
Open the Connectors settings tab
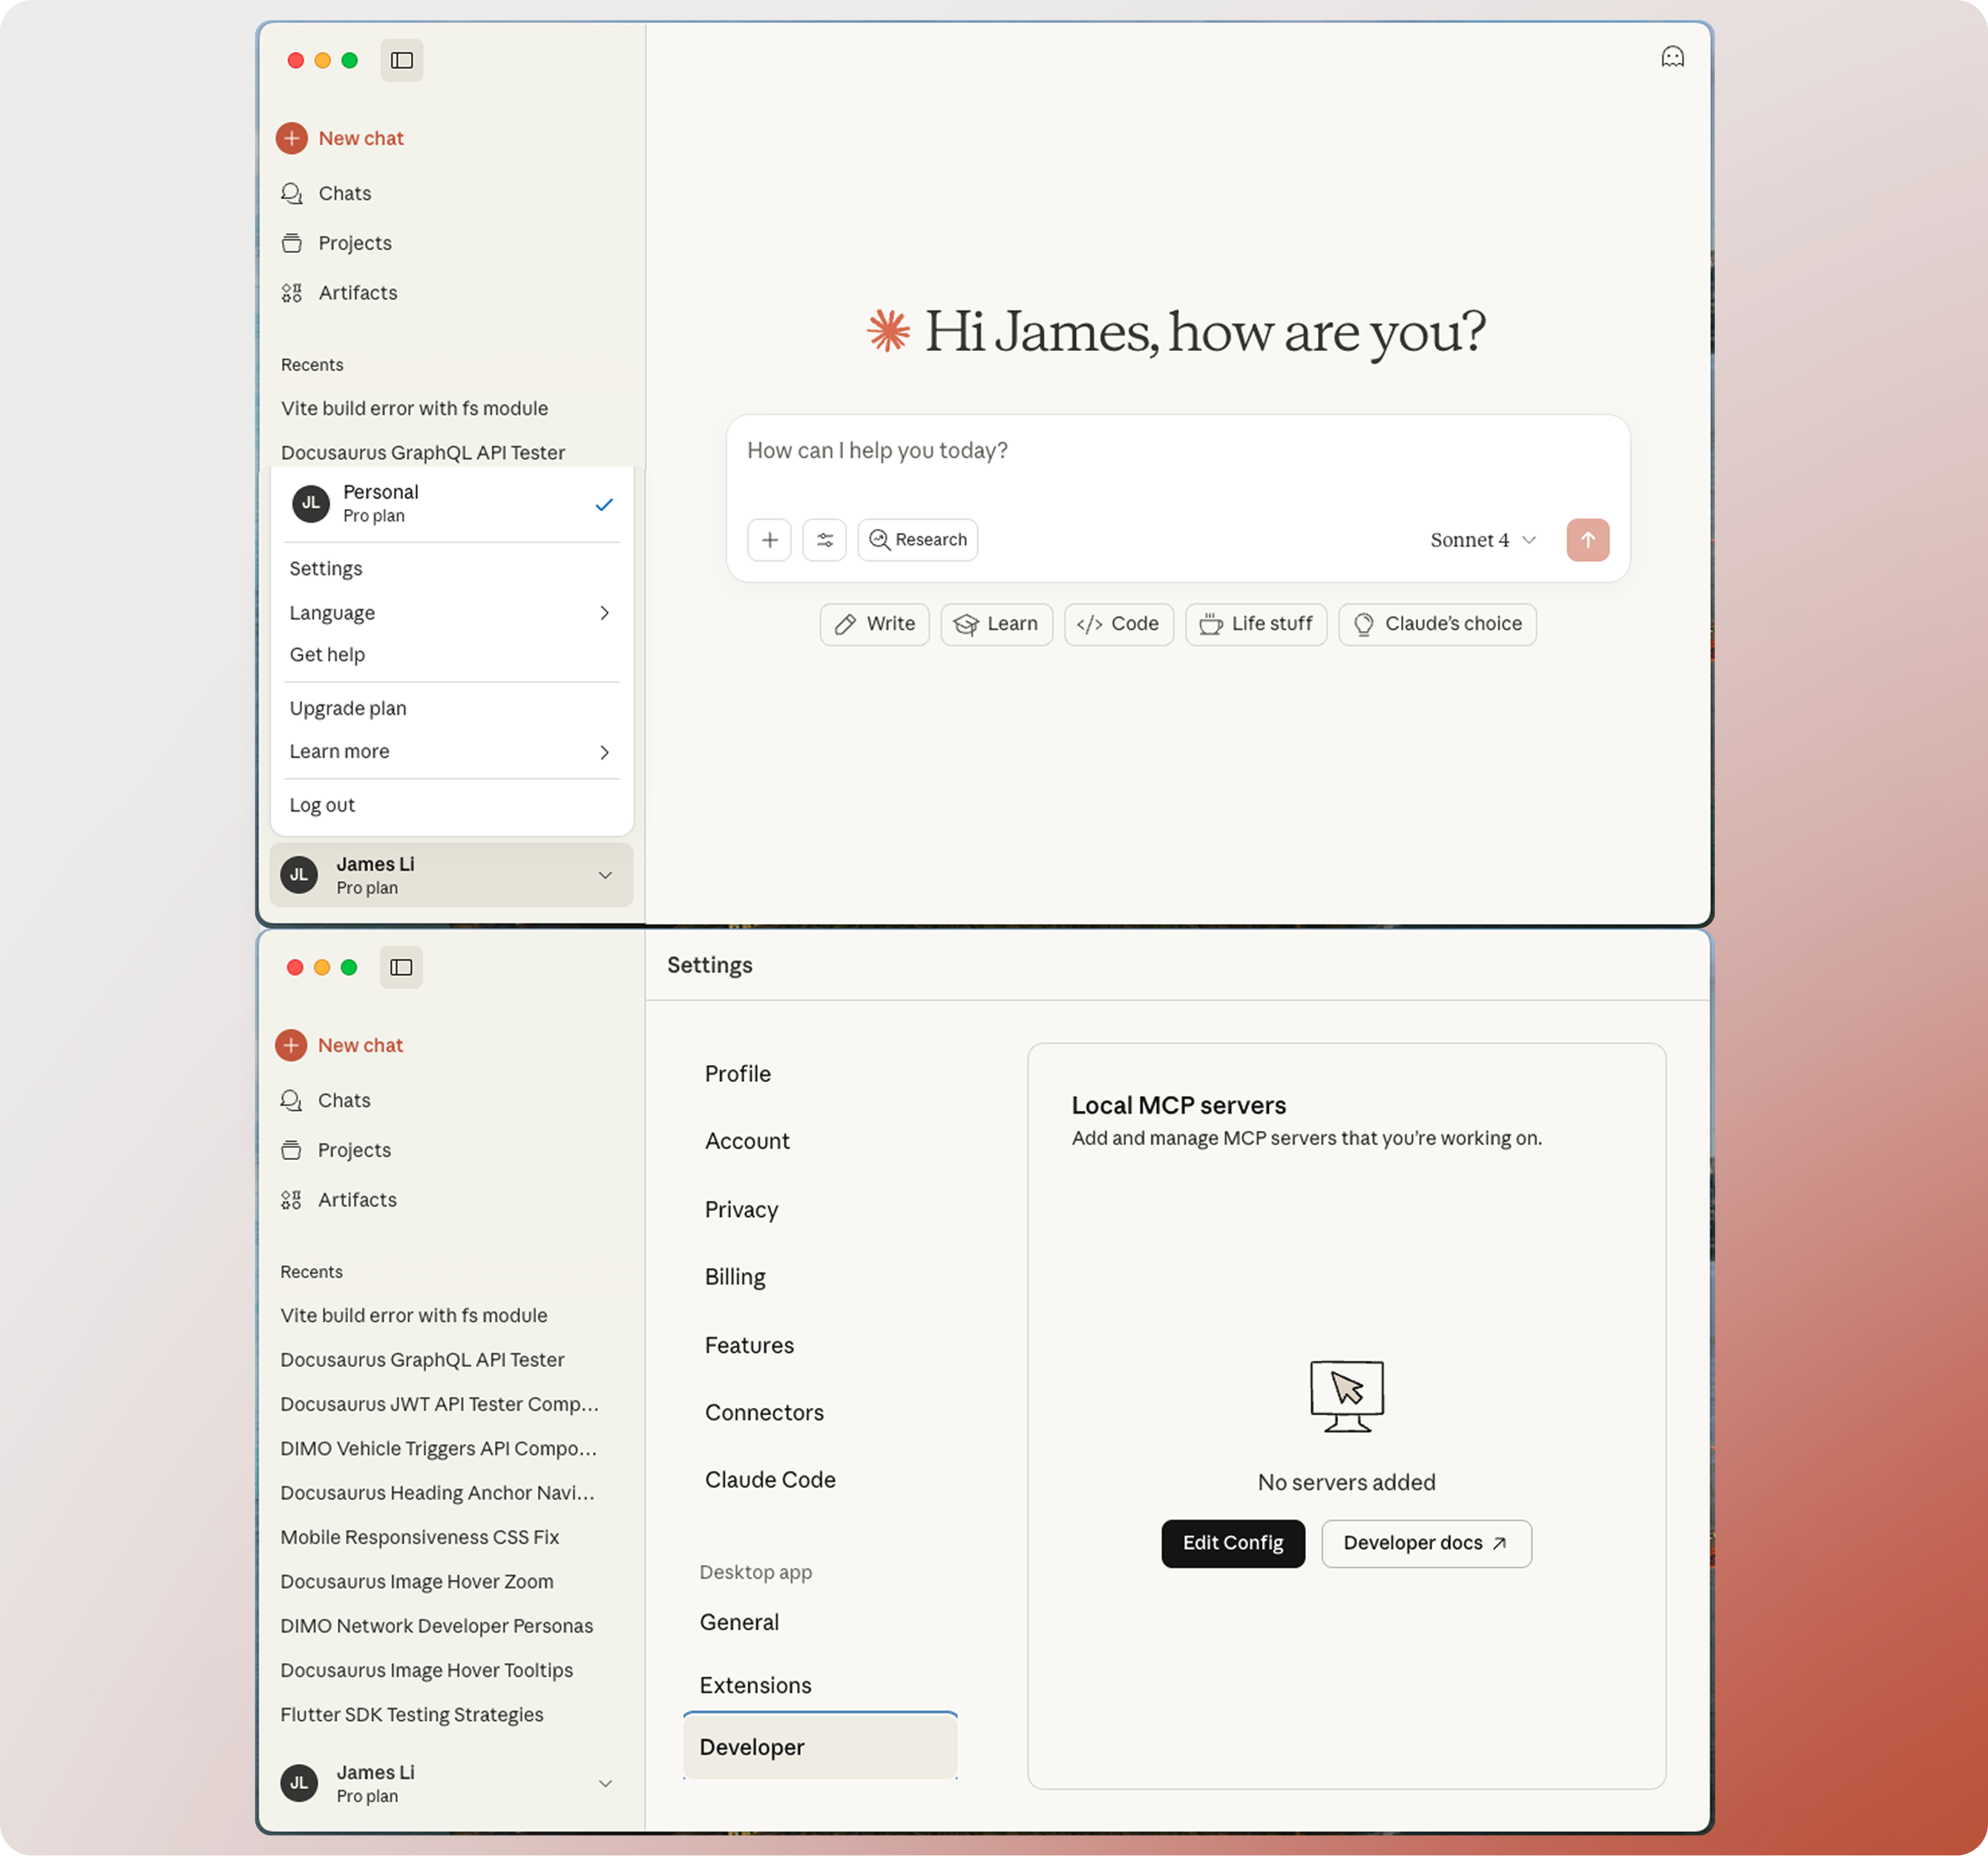(x=764, y=1413)
